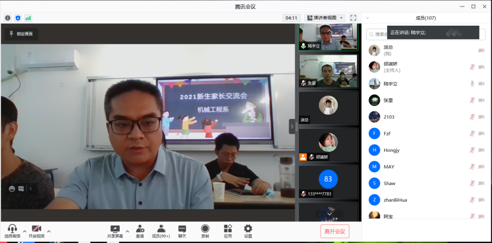Toggle 开启视频 camera on
The height and width of the screenshot is (243, 492).
pyautogui.click(x=37, y=229)
